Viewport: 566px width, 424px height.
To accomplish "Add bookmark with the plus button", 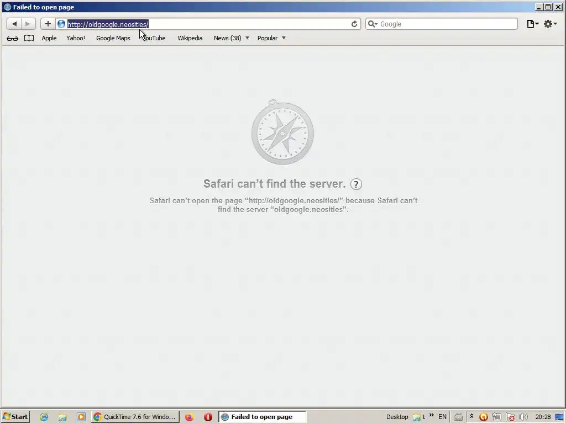I will pos(48,24).
